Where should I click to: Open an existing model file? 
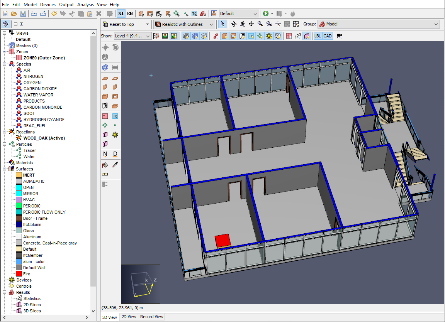click(x=14, y=13)
